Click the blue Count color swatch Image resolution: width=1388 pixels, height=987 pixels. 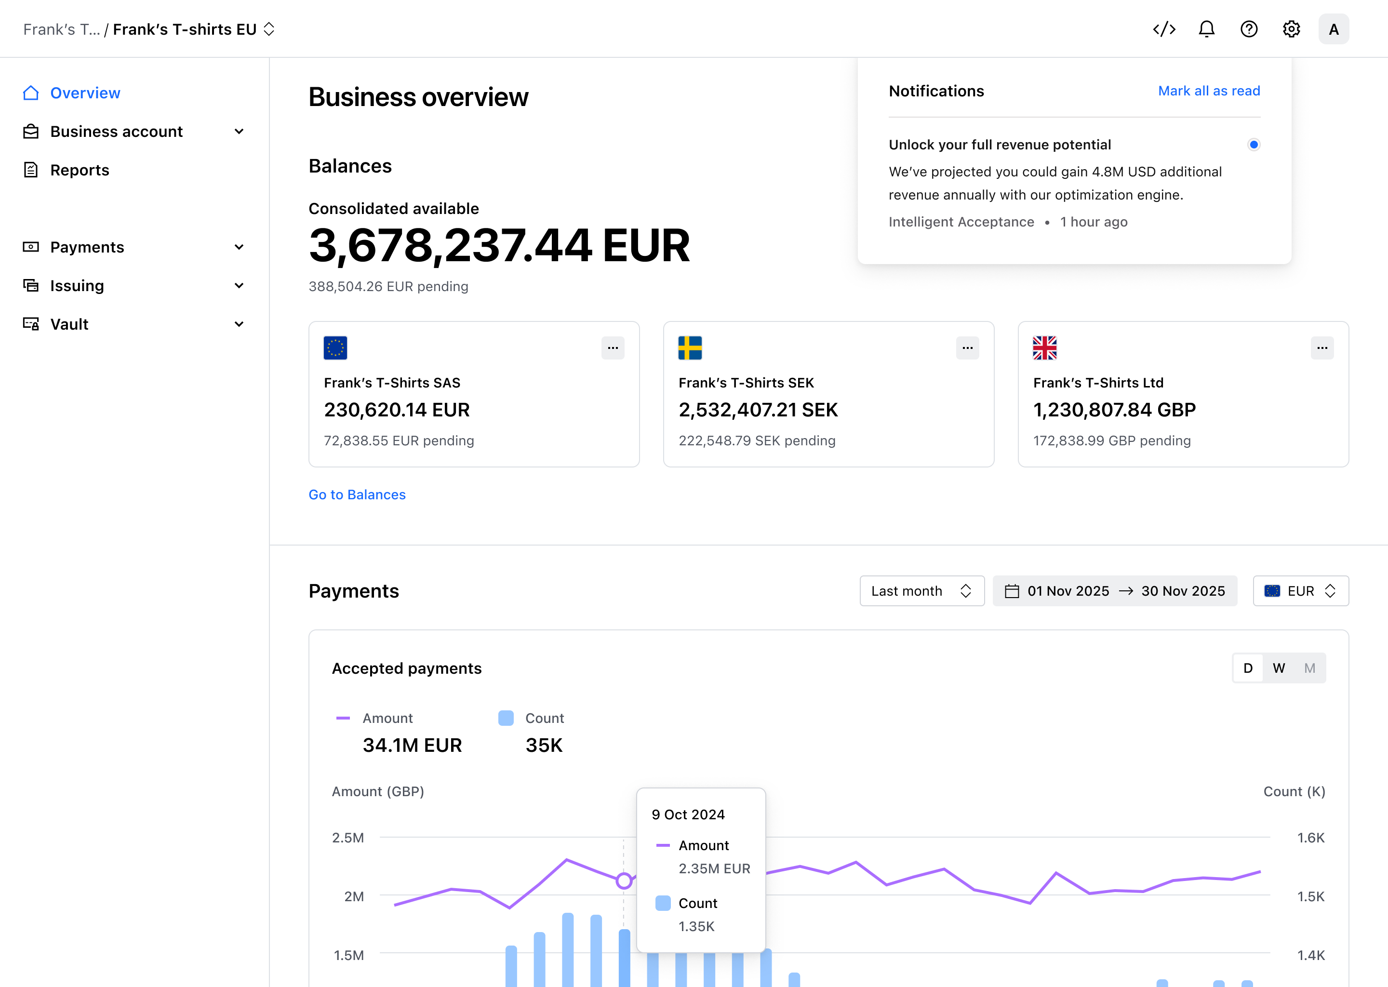506,719
